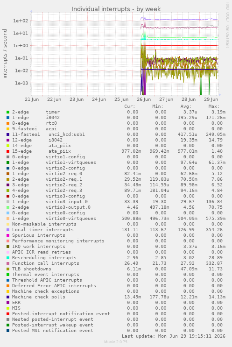Screen dimensions: 232x347
Task: Click the Max column header
Action: click(x=214, y=106)
